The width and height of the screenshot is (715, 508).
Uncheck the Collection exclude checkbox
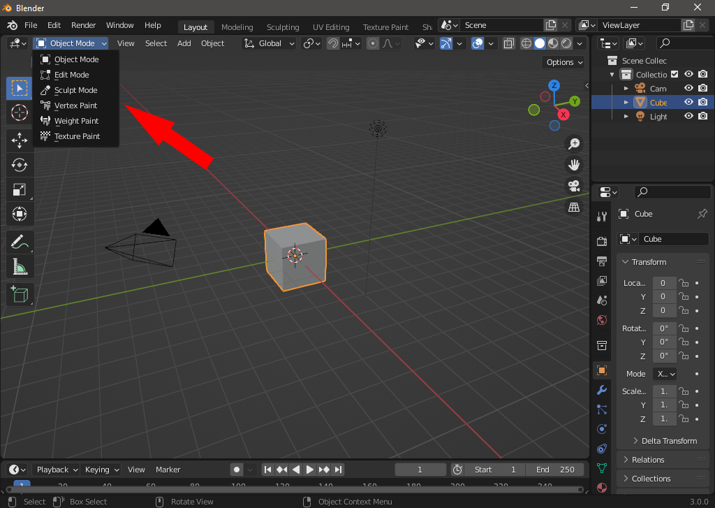675,75
